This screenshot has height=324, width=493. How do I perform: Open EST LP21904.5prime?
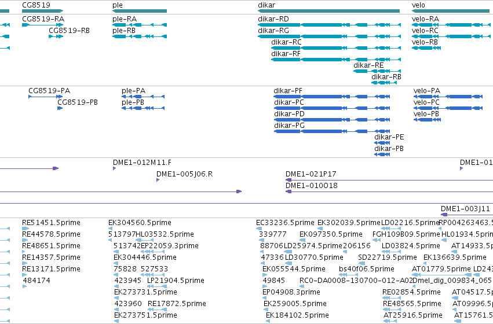tap(156, 286)
